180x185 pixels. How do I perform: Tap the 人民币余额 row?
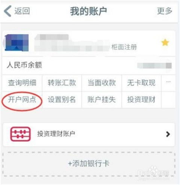(89, 65)
